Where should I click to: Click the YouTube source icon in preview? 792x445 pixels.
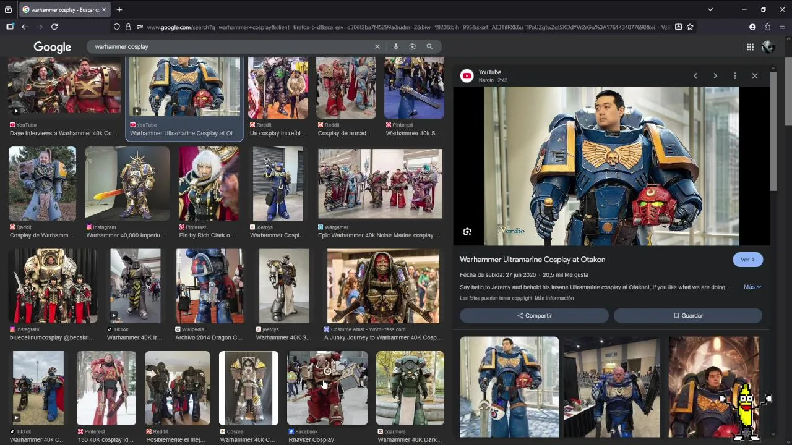(x=467, y=75)
